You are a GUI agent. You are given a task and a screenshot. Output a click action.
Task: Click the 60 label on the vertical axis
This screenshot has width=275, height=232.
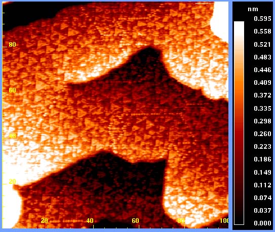point(12,90)
